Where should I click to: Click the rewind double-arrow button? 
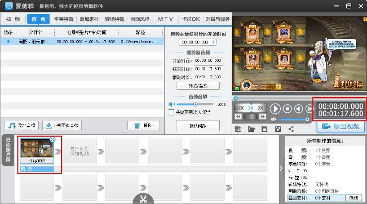(x=238, y=116)
